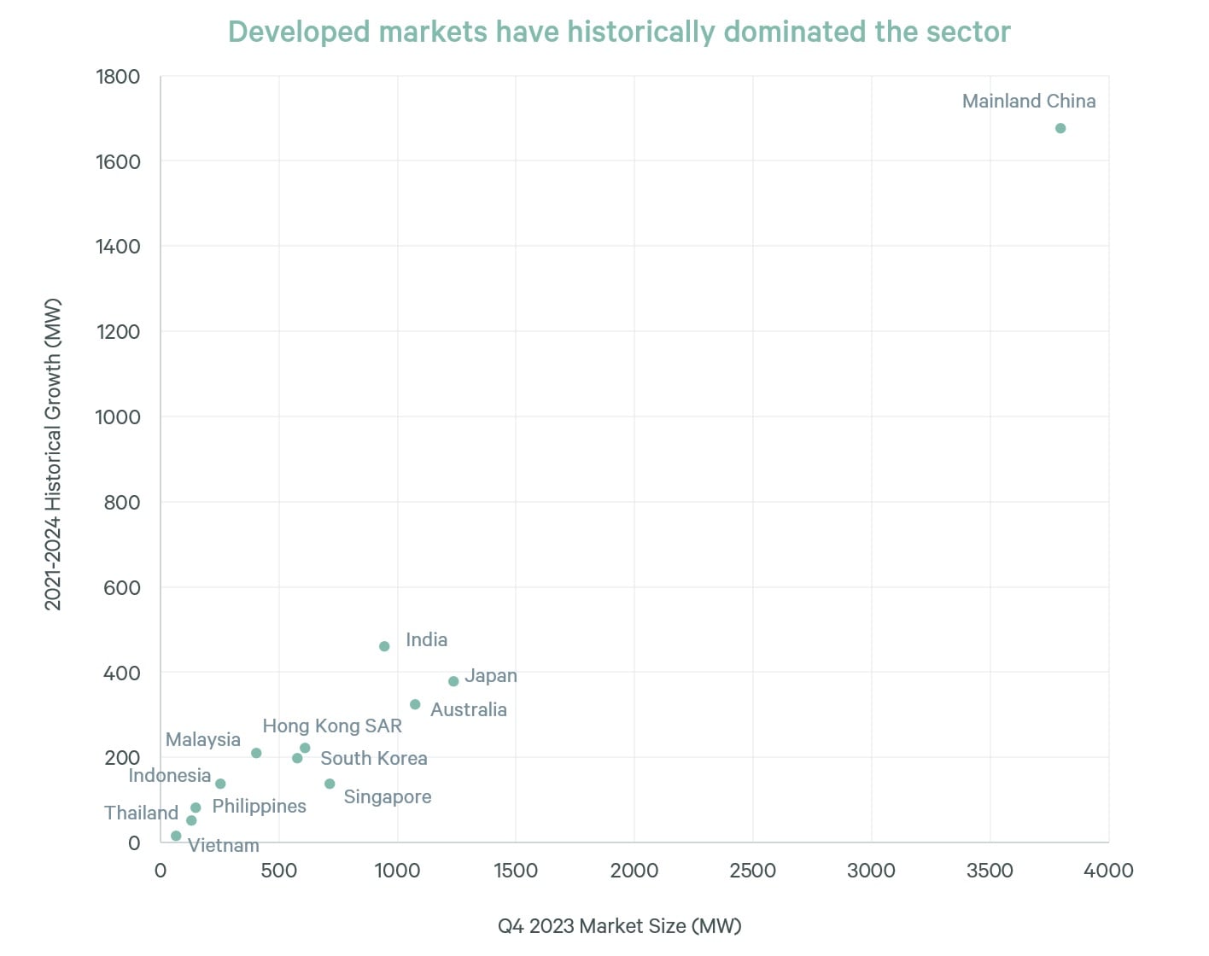The width and height of the screenshot is (1209, 956).
Task: Click the Indonesia data point
Action: pyautogui.click(x=220, y=784)
